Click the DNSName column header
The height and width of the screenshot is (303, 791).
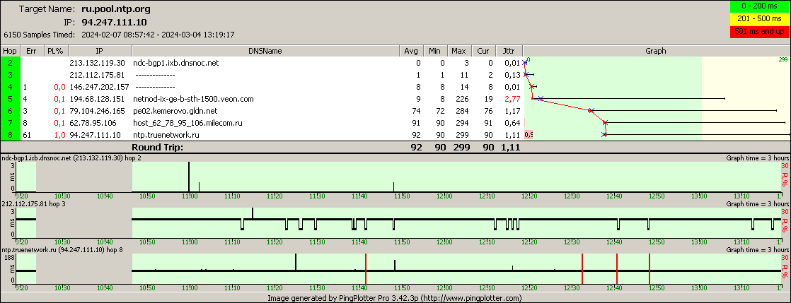pos(265,51)
